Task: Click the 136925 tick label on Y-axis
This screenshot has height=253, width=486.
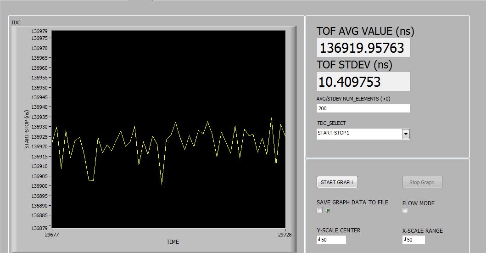Action: tap(39, 137)
